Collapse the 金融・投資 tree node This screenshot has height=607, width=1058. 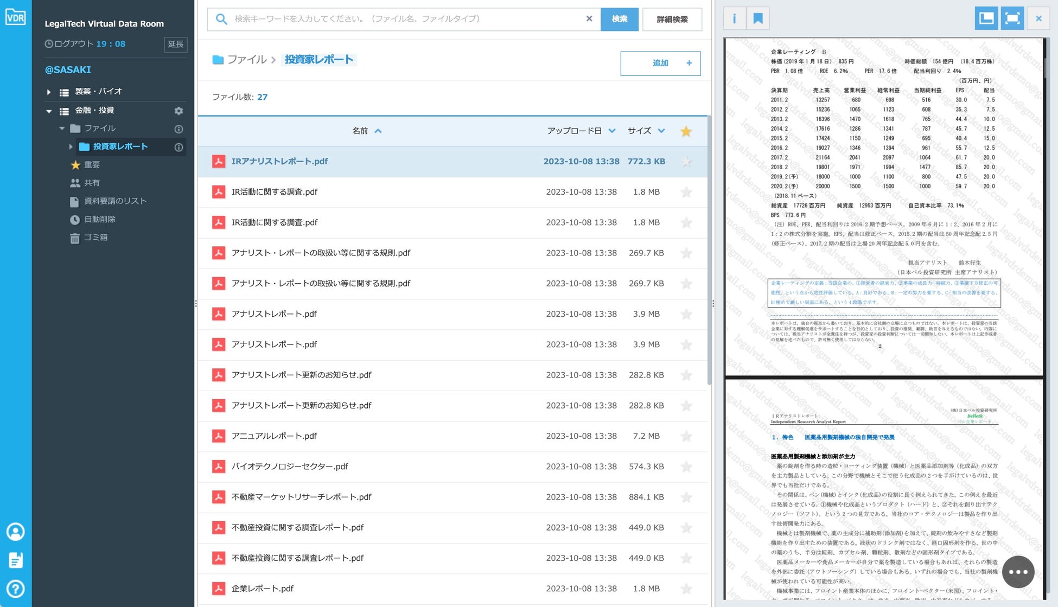tap(49, 111)
